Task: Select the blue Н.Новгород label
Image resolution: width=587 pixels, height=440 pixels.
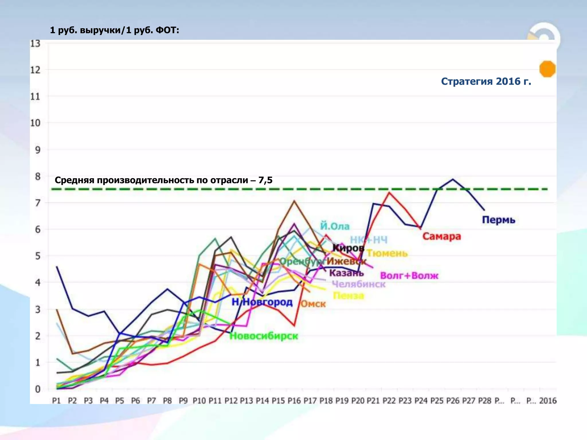Action: [x=262, y=302]
